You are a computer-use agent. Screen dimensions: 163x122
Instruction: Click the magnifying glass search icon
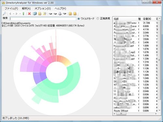[x=5, y=14]
